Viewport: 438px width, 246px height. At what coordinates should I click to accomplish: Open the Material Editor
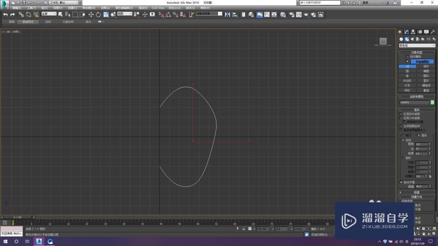pyautogui.click(x=283, y=14)
